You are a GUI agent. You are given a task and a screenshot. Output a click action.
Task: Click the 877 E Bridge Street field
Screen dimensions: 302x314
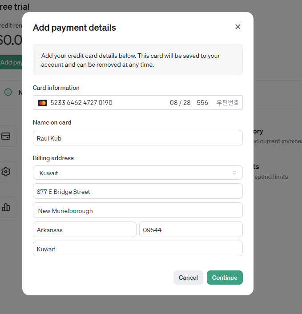tap(138, 191)
